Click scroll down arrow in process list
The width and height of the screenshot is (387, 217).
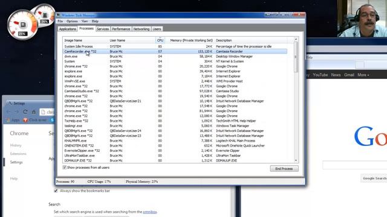(296, 160)
